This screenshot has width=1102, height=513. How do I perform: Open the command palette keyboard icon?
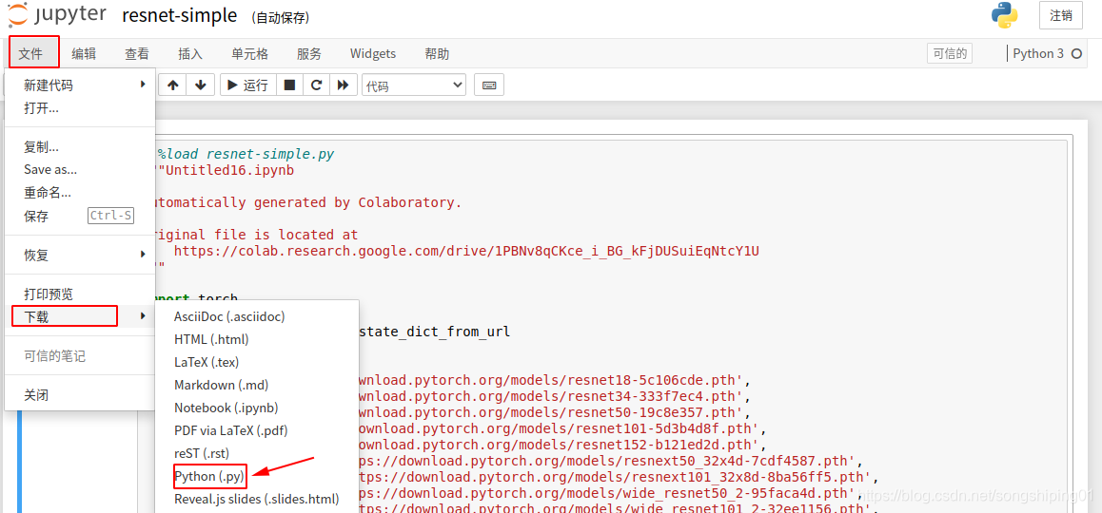pos(489,85)
